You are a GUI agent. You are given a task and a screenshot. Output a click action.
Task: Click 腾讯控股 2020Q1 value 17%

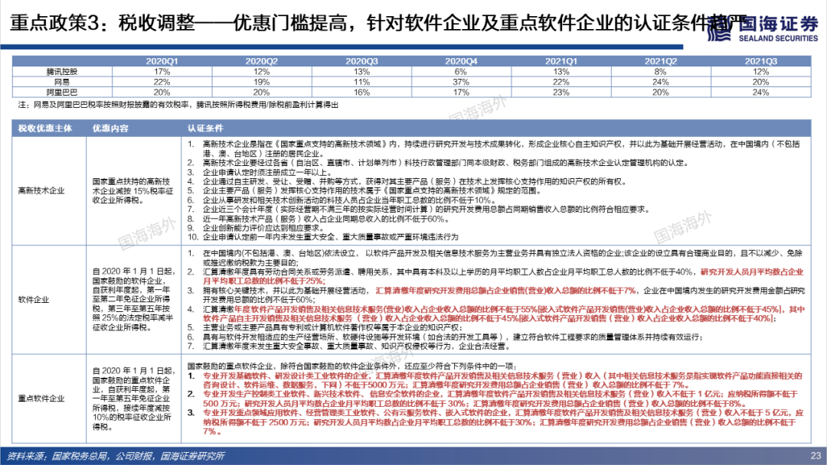(162, 72)
